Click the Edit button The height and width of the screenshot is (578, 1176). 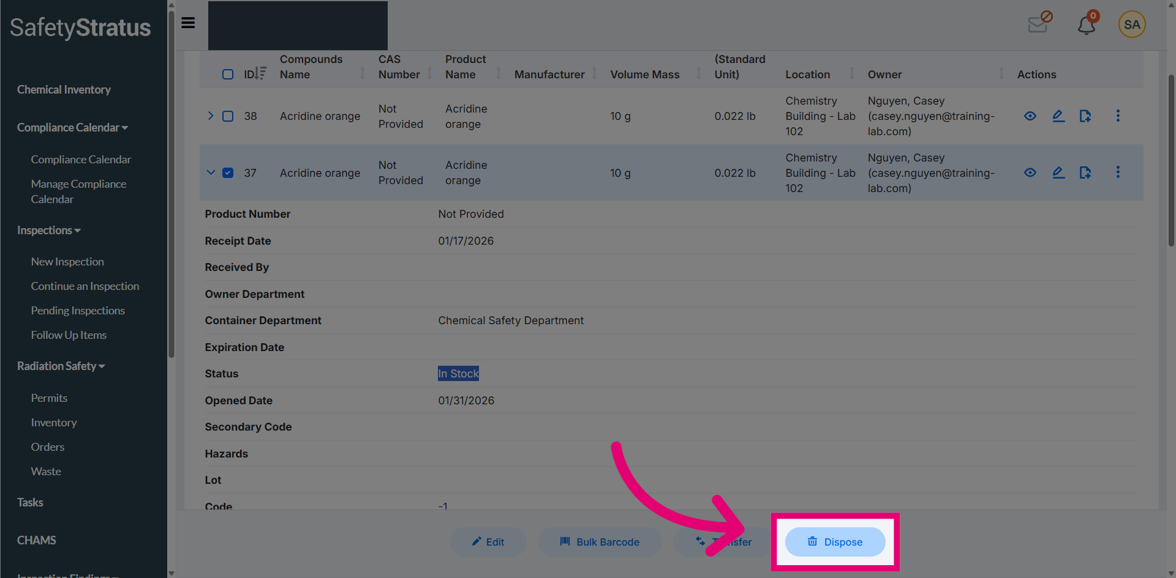coord(488,542)
